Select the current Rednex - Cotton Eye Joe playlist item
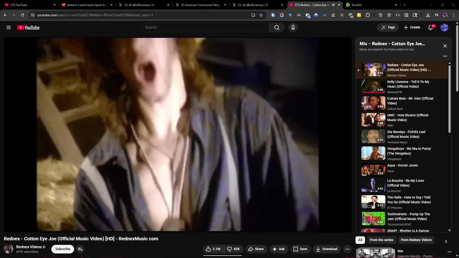Image resolution: width=459 pixels, height=258 pixels. point(402,70)
